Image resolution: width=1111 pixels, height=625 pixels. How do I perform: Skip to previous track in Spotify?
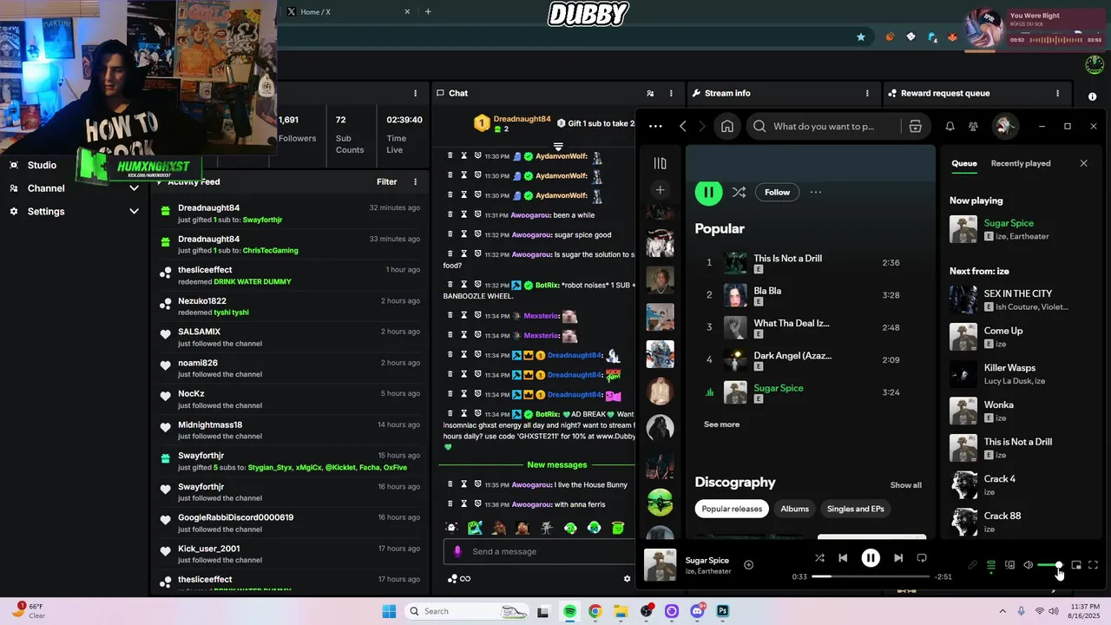pos(843,558)
